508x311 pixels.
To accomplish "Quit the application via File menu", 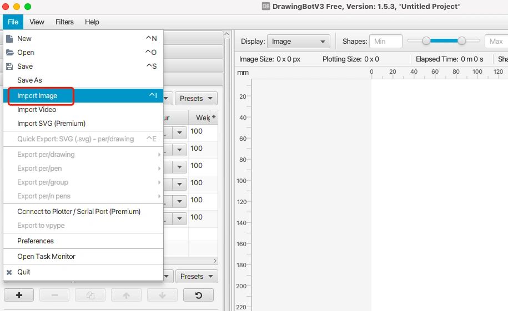I will (x=24, y=272).
